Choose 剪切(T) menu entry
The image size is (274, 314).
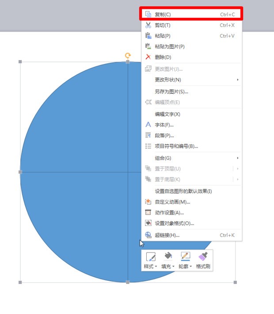pos(192,25)
